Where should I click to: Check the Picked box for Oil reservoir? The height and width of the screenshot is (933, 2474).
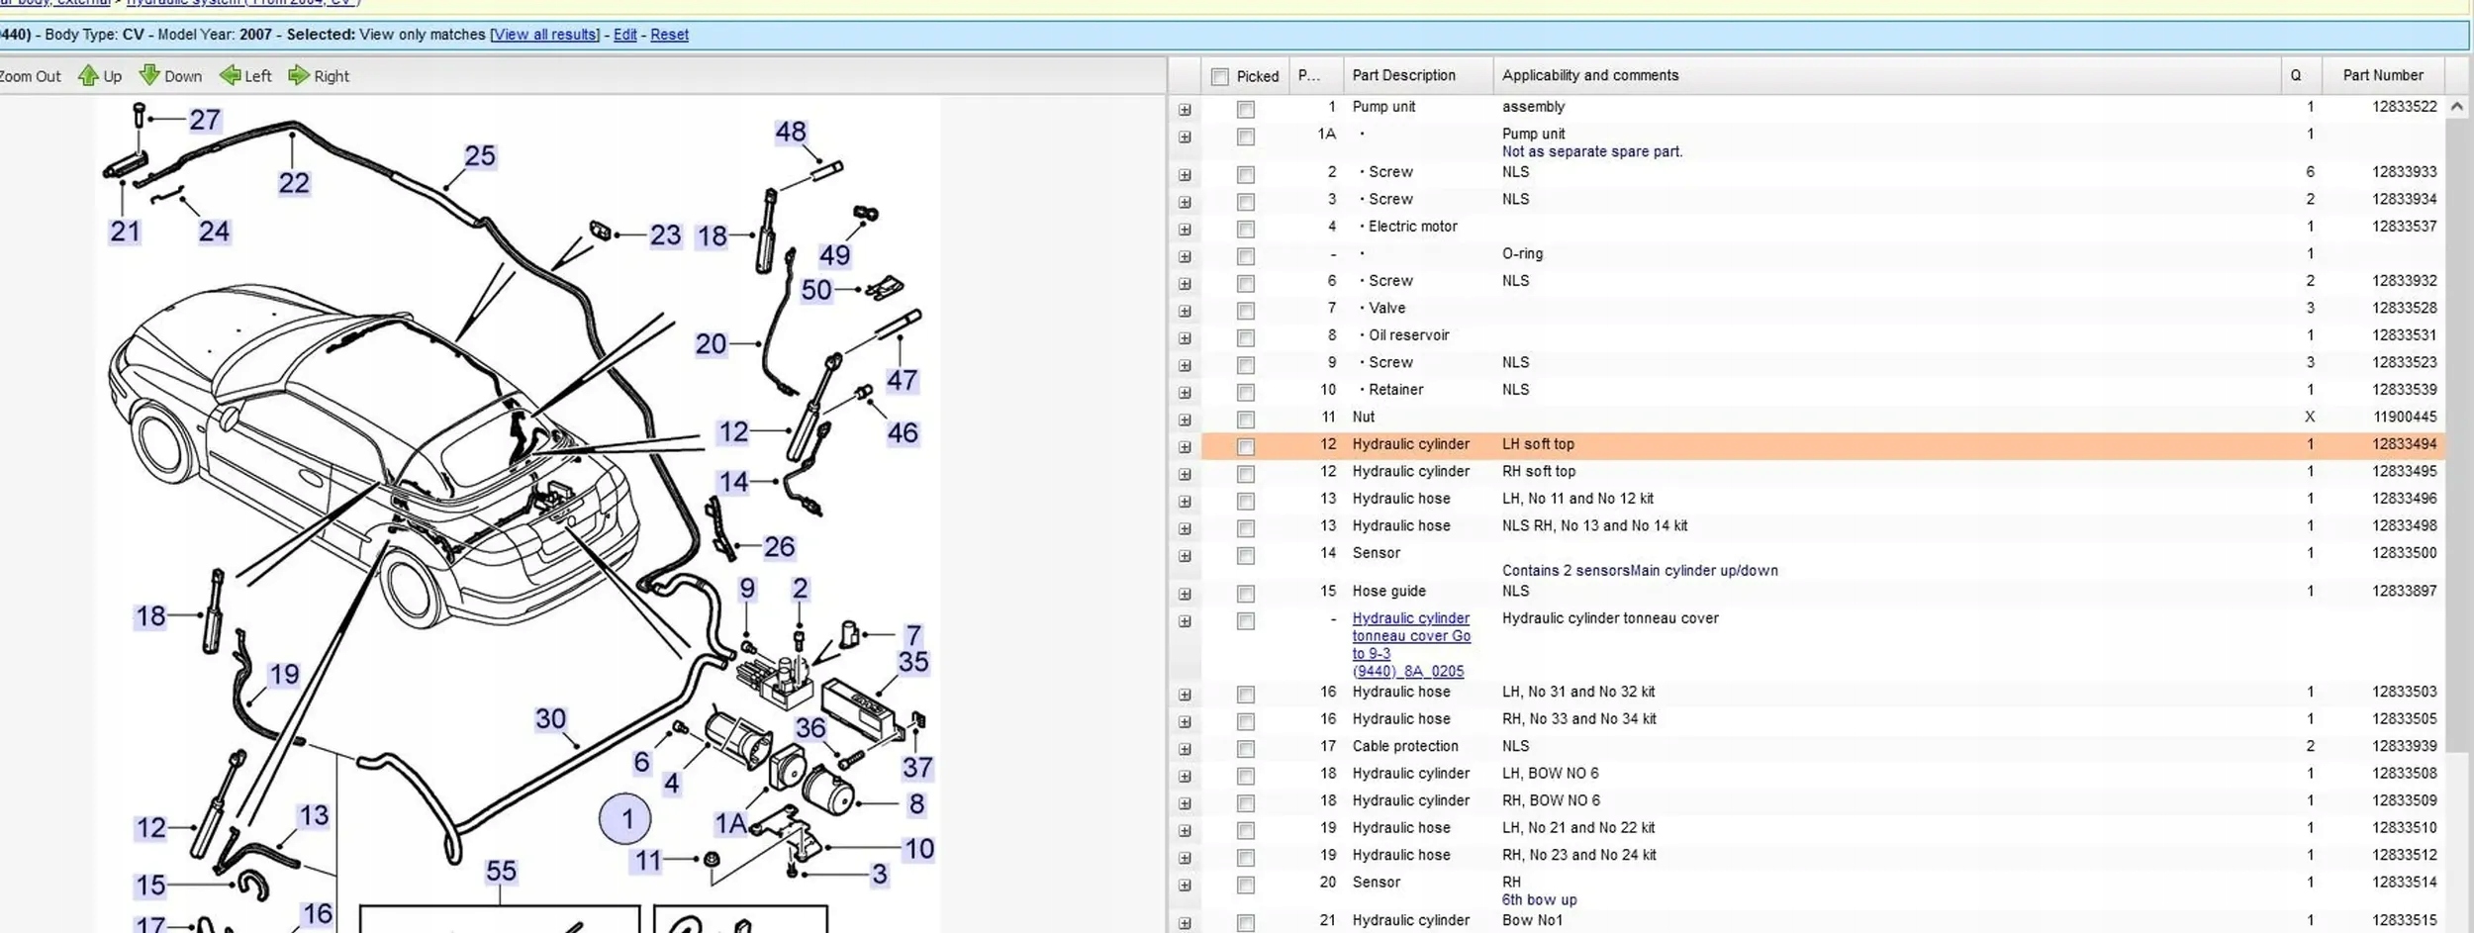[1246, 338]
